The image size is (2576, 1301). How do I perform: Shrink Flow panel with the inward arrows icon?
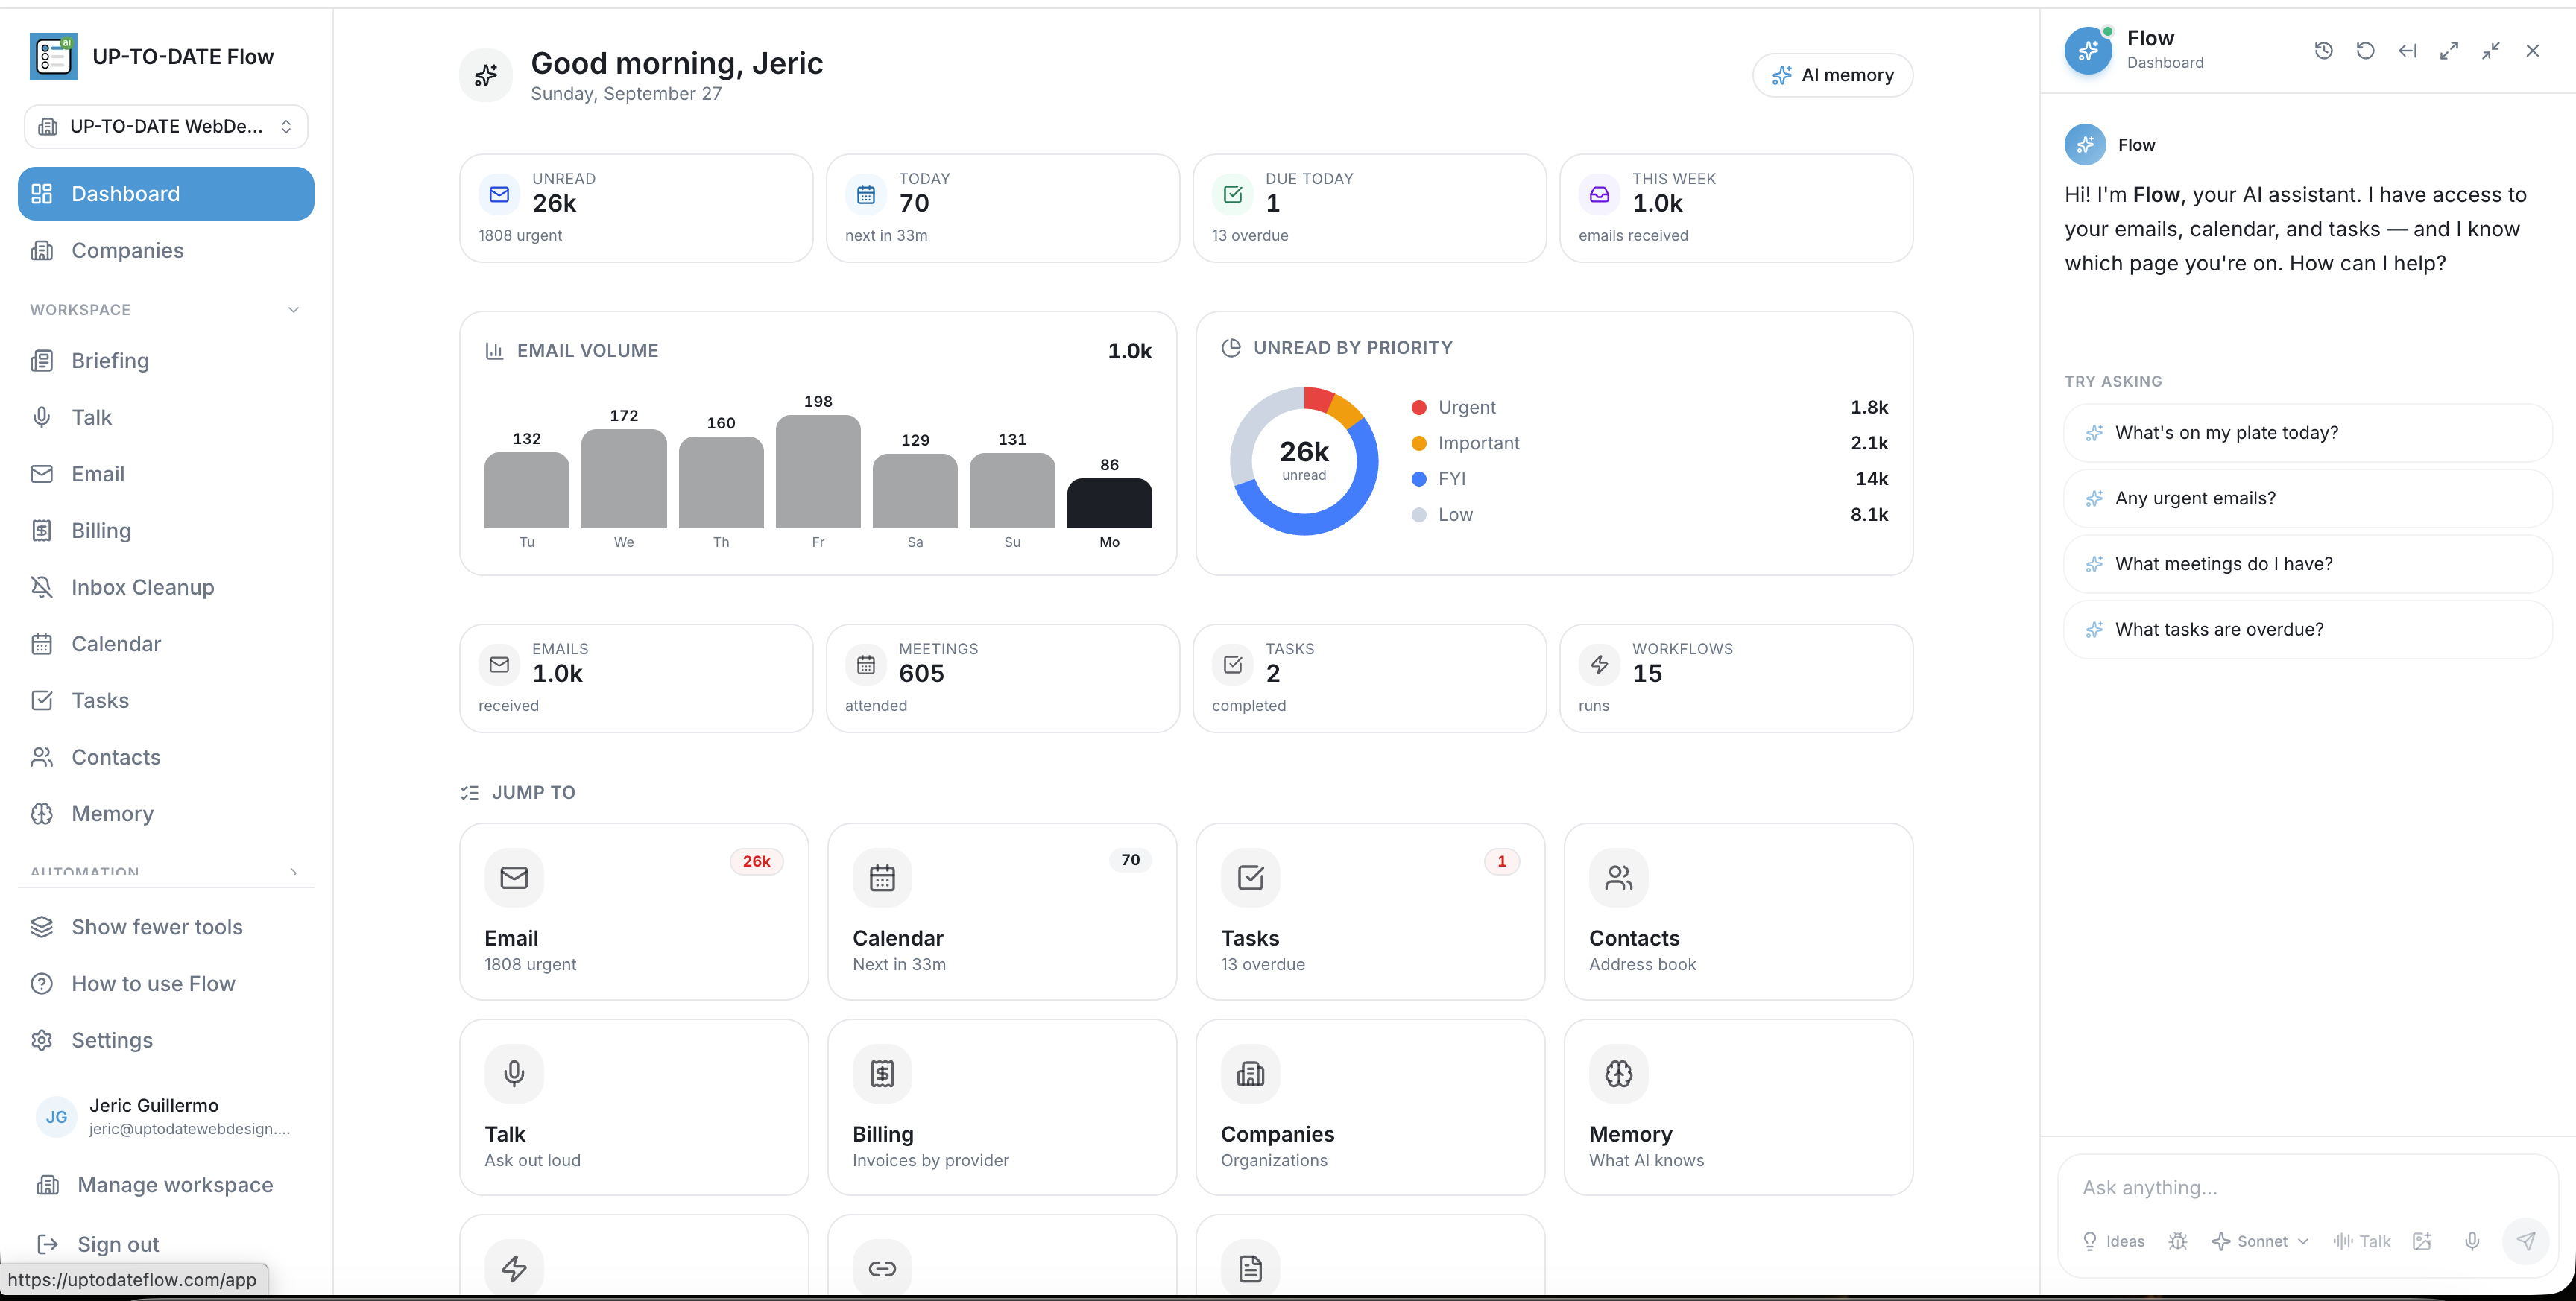(2490, 51)
